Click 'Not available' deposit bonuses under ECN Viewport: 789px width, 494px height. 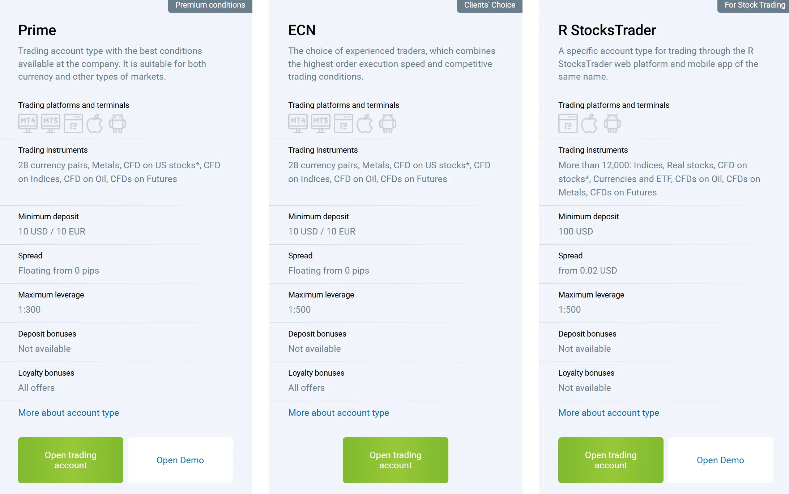coord(315,349)
